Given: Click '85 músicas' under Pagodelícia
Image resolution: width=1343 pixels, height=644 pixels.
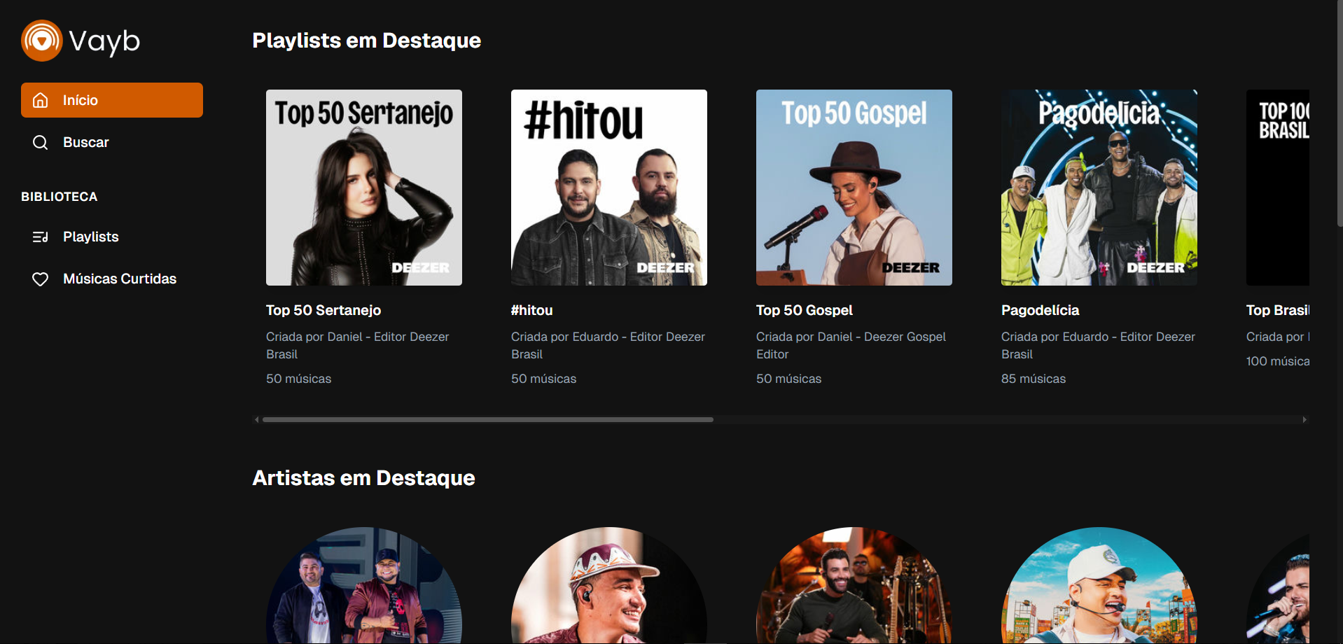Looking at the screenshot, I should (1034, 379).
